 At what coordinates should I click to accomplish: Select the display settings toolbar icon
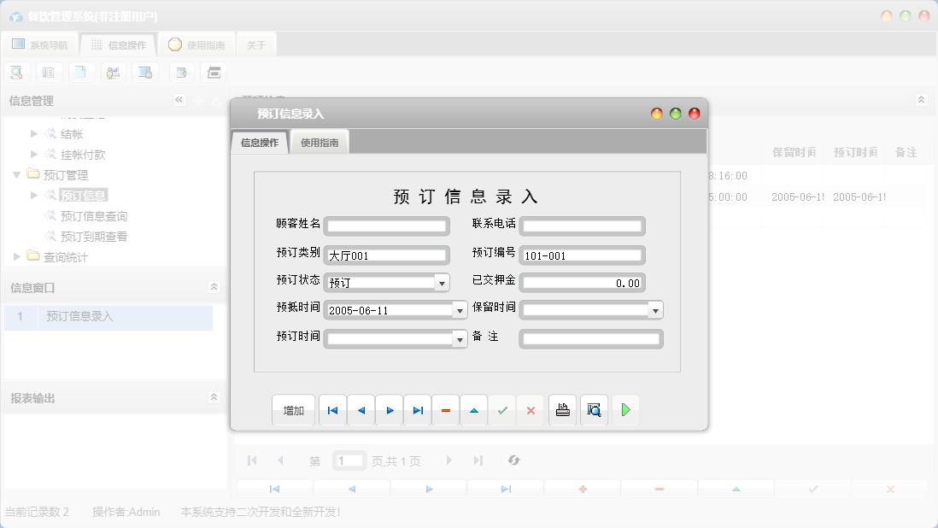(145, 72)
